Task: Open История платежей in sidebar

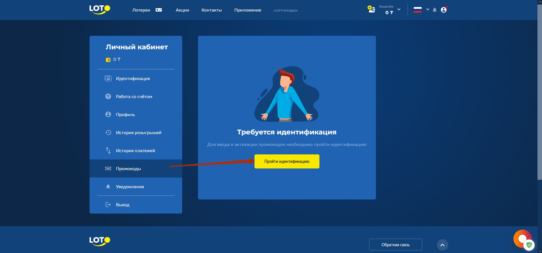Action: click(135, 151)
